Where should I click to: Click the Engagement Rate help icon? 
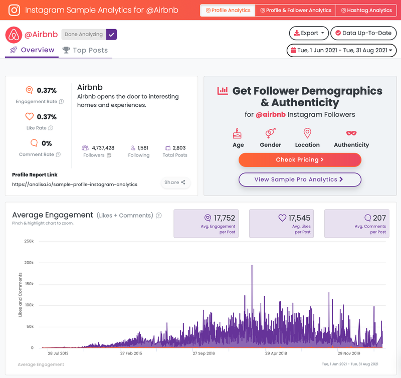click(x=61, y=102)
